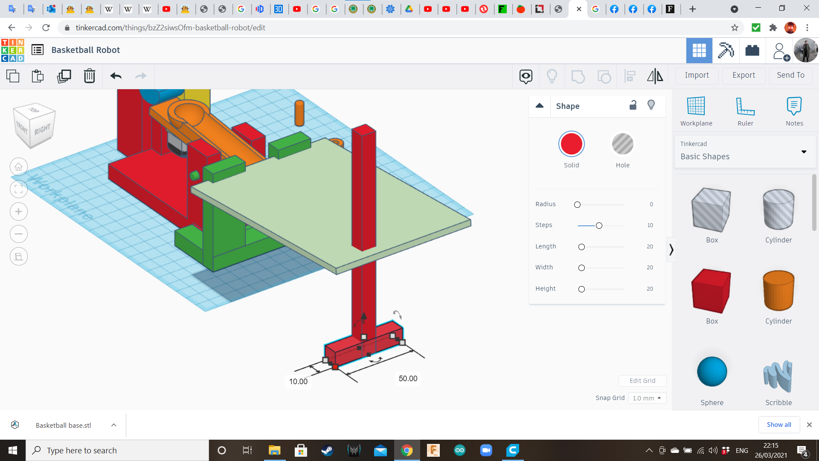Screen dimensions: 819x461
Task: Click the Edit Grid button
Action: click(642, 381)
